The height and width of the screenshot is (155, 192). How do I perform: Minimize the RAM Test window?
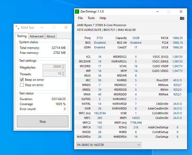tap(42, 27)
